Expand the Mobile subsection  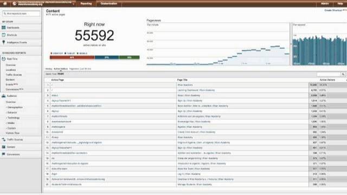pyautogui.click(x=11, y=123)
